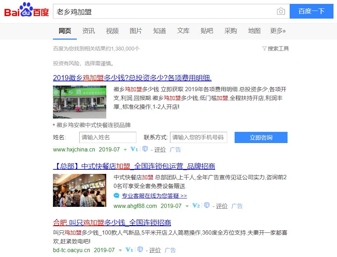The image size is (337, 257).
Task: Expand dropdown arrow next to bd-tc.oacyu.cn date
Action: pyautogui.click(x=120, y=250)
